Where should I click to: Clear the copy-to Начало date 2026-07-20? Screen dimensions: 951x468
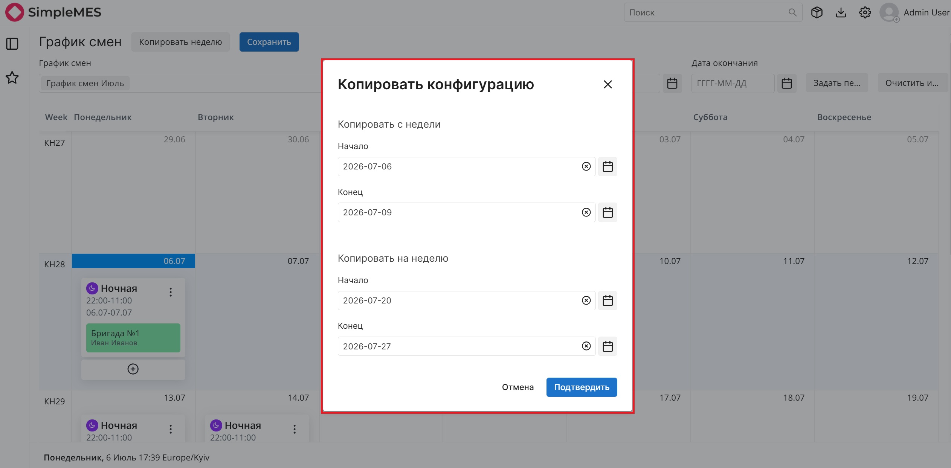tap(586, 300)
